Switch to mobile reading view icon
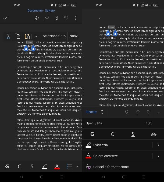Screen dimensions: 164x182 [56, 18]
